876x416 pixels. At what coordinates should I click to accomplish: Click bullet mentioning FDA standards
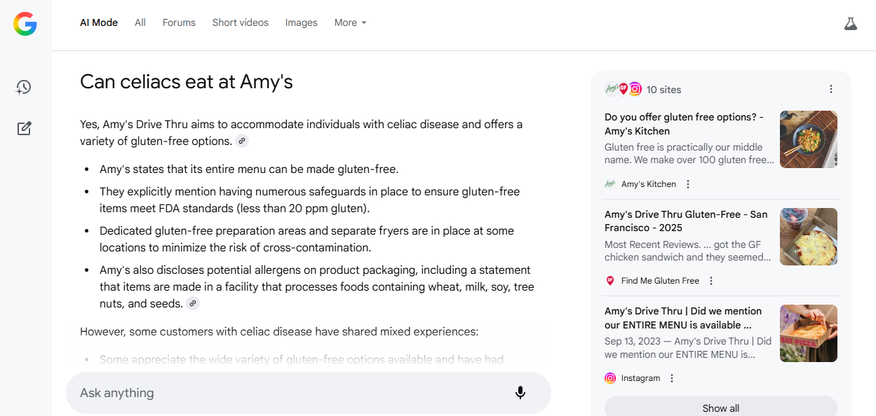coord(310,200)
